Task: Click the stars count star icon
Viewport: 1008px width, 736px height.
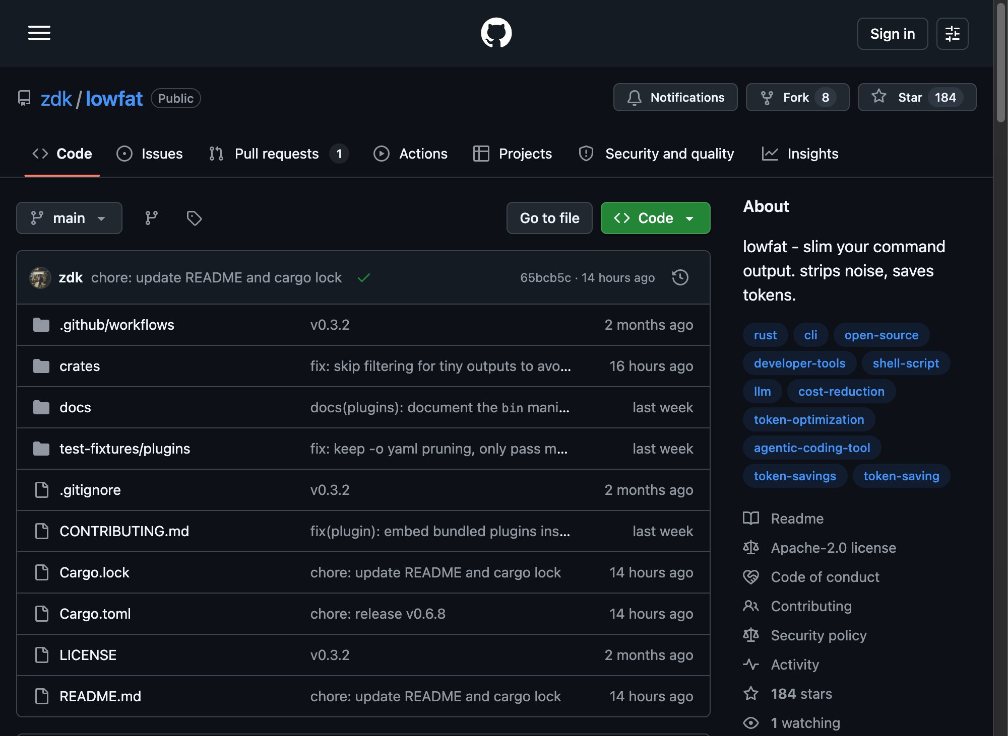Action: (x=751, y=694)
